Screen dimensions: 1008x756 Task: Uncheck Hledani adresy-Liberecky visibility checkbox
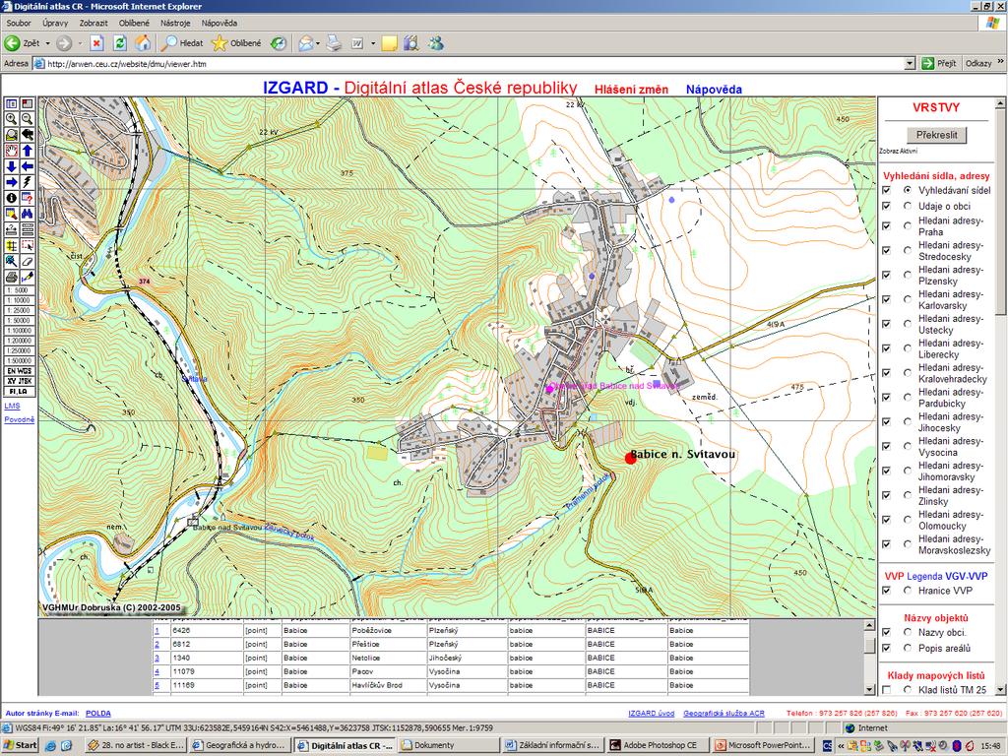(887, 347)
